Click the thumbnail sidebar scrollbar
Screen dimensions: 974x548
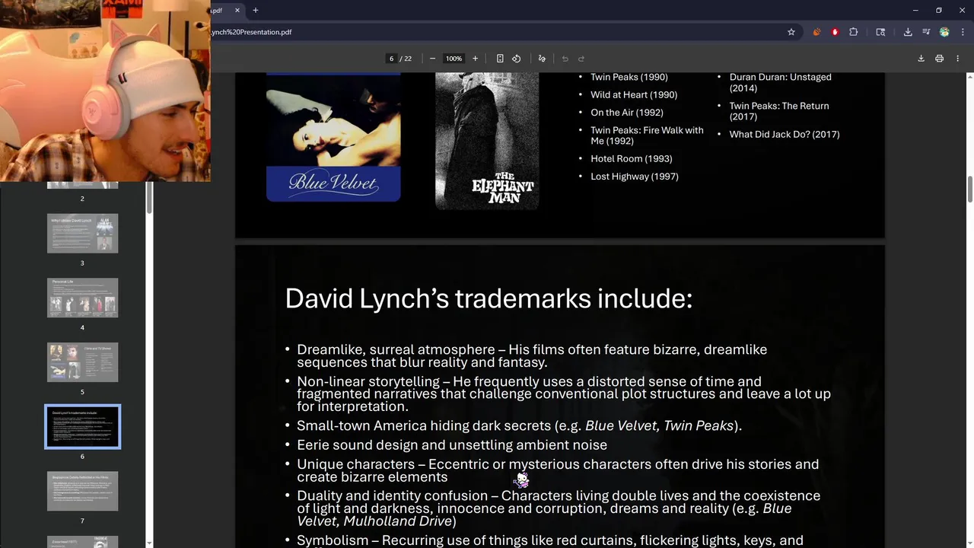click(x=150, y=198)
